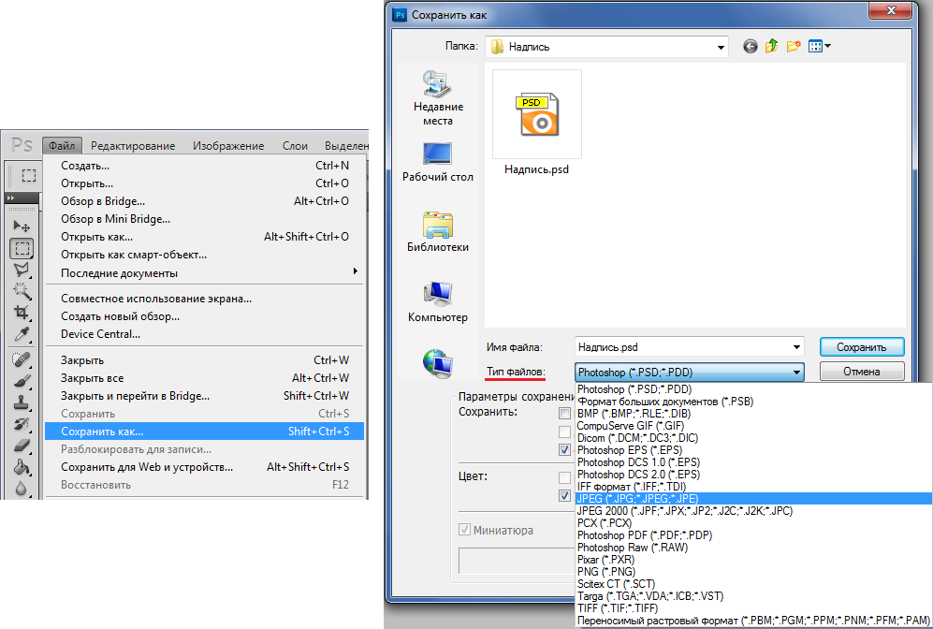Open the Рабочий стол location

(x=438, y=162)
